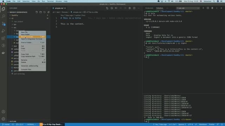Open Source Control view with badge
The height and width of the screenshot is (126, 225).
coord(3,24)
